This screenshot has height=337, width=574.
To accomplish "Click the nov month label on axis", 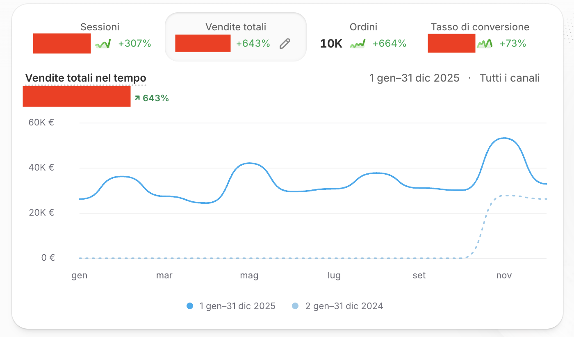I will pos(504,276).
